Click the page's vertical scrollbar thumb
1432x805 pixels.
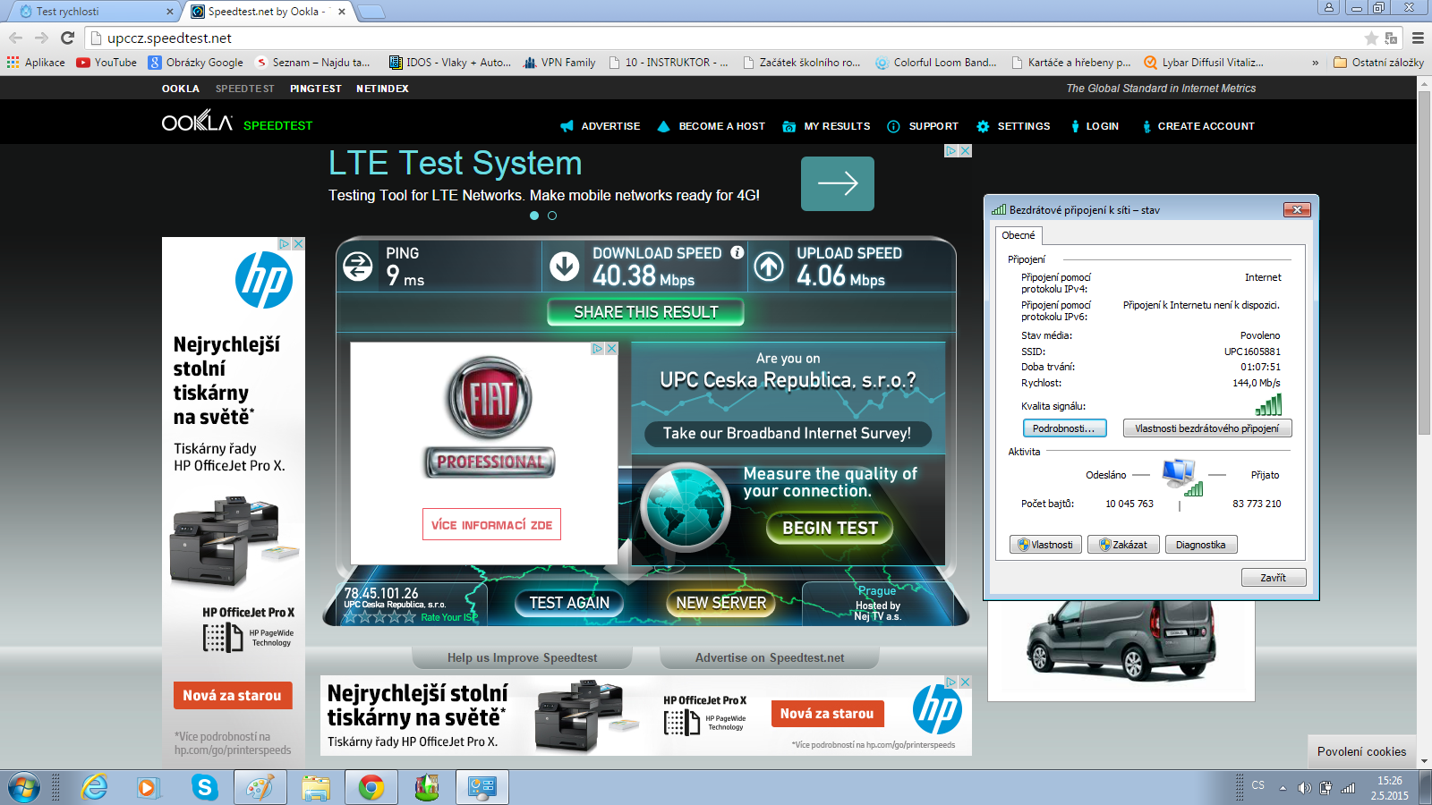[1424, 262]
